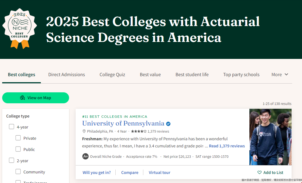
Task: Open the University of Pennsylvania link
Action: 123,123
